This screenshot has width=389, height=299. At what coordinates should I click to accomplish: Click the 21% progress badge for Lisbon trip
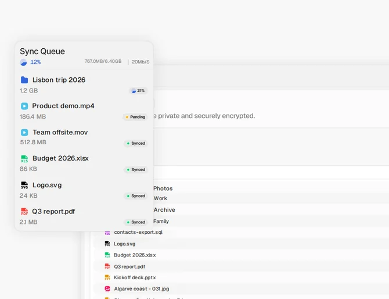pyautogui.click(x=138, y=91)
